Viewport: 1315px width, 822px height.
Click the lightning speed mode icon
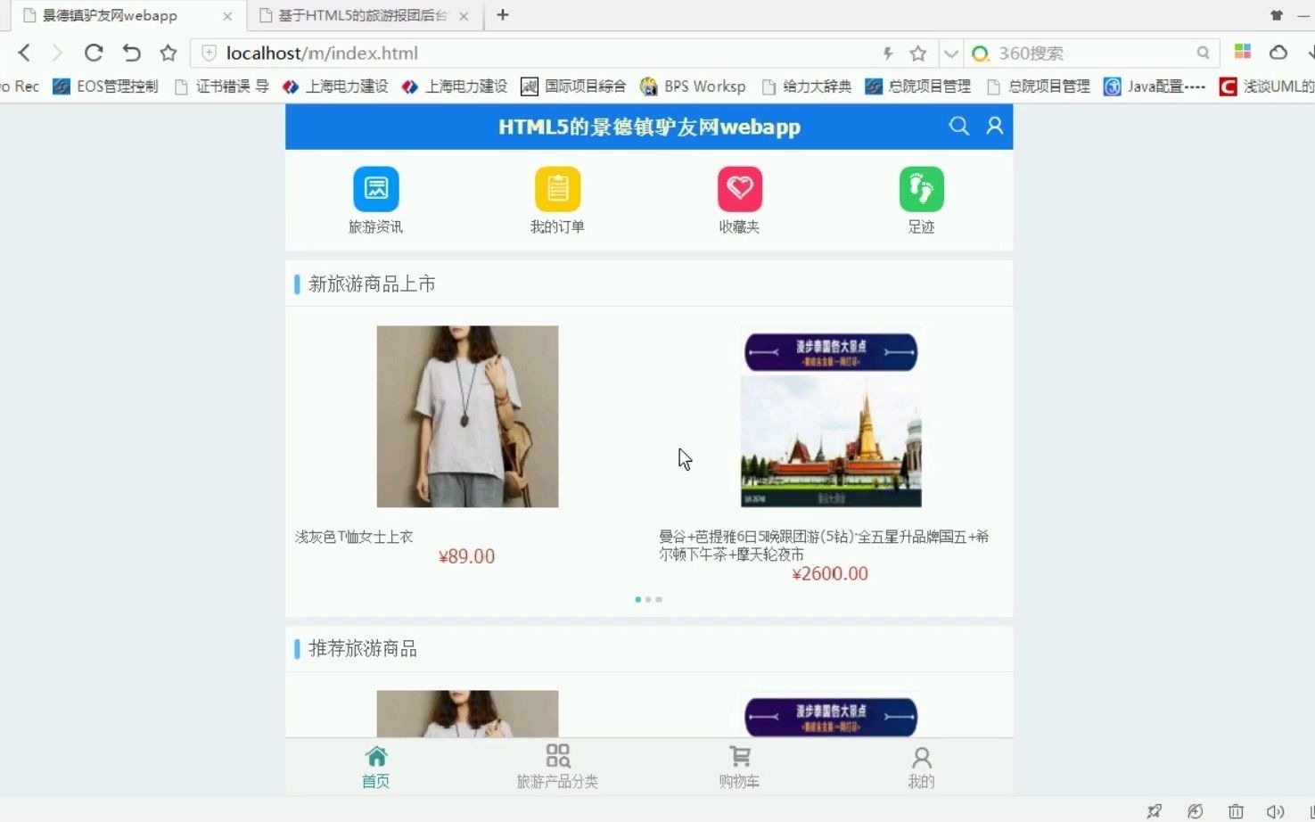(888, 53)
